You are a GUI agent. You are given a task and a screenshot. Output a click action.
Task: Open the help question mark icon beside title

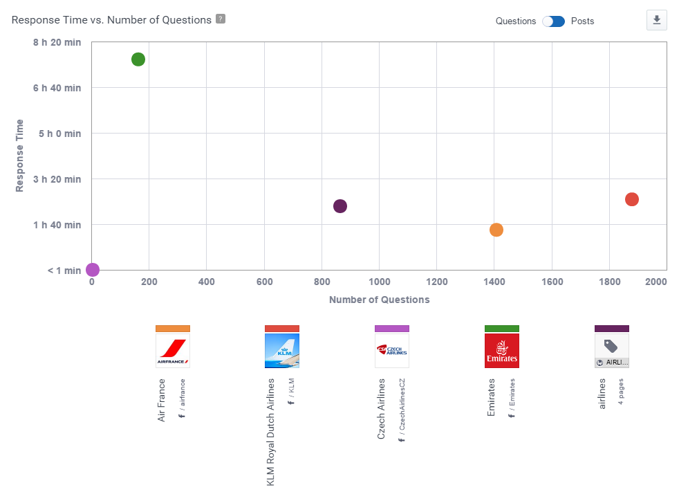click(221, 19)
